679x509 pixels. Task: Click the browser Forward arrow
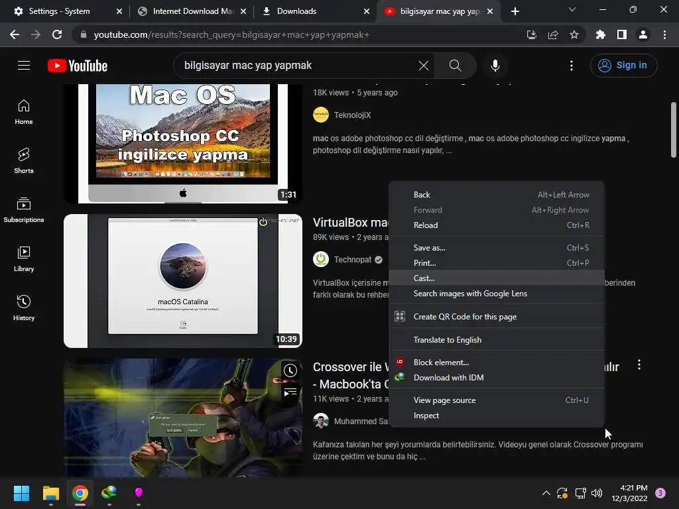(36, 34)
